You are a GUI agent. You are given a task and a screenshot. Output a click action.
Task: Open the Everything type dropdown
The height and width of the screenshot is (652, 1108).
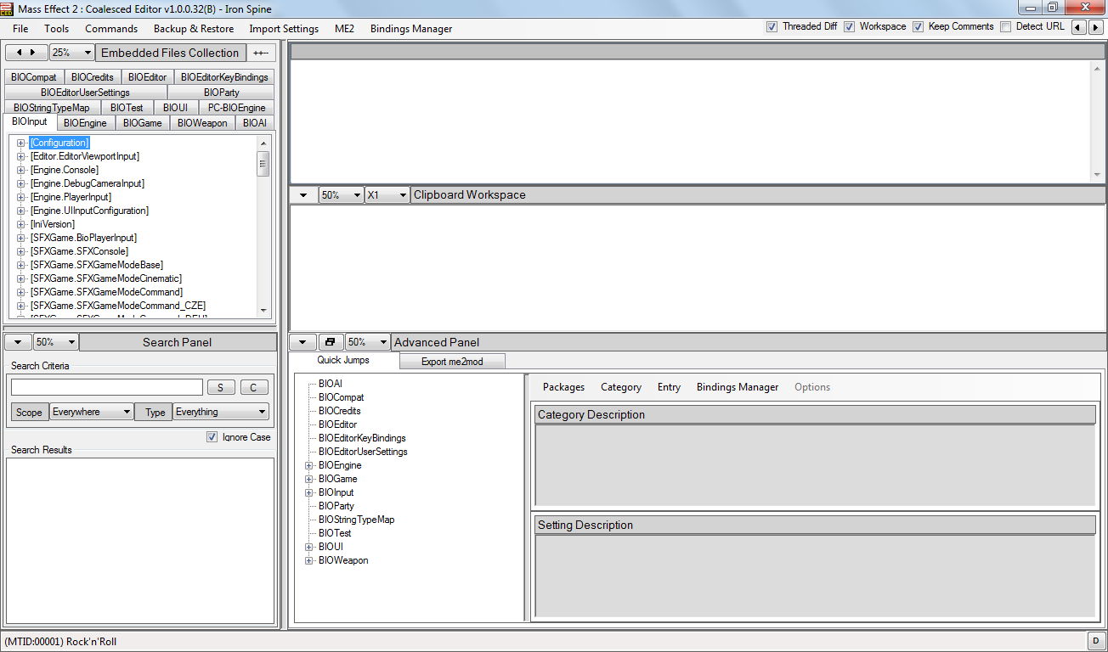click(x=221, y=412)
